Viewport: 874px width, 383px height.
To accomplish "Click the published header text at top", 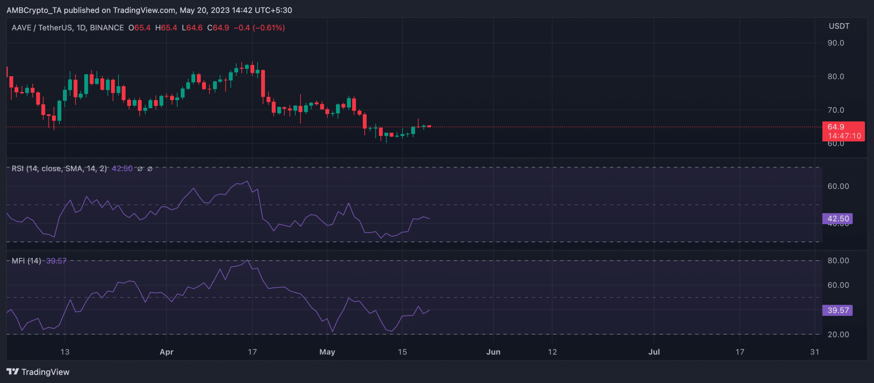I will 149,10.
